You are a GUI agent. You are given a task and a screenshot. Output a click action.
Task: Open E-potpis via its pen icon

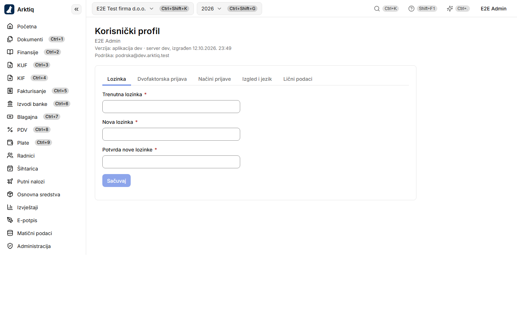click(x=10, y=220)
